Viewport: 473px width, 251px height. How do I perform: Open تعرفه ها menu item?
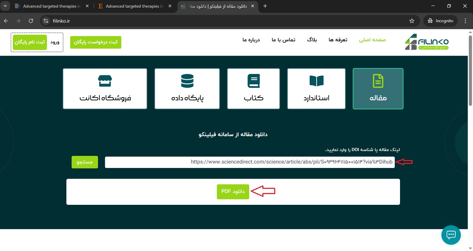pos(339,40)
